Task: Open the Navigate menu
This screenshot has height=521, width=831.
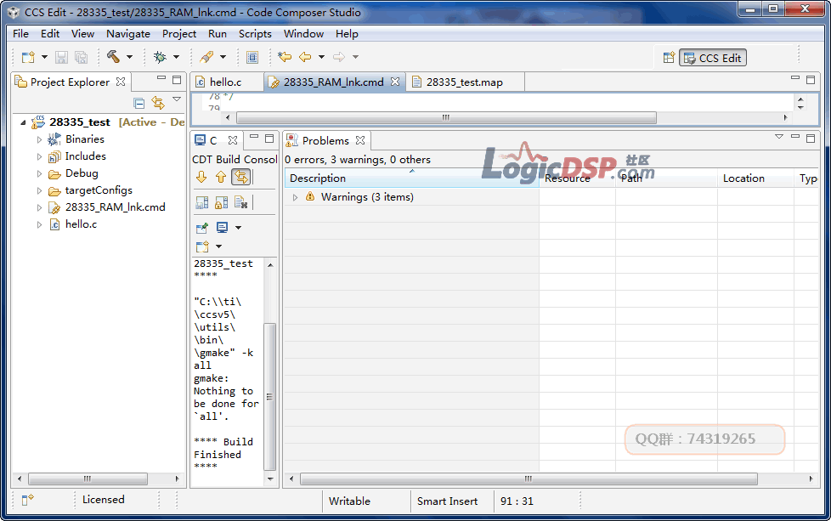Action: (127, 33)
